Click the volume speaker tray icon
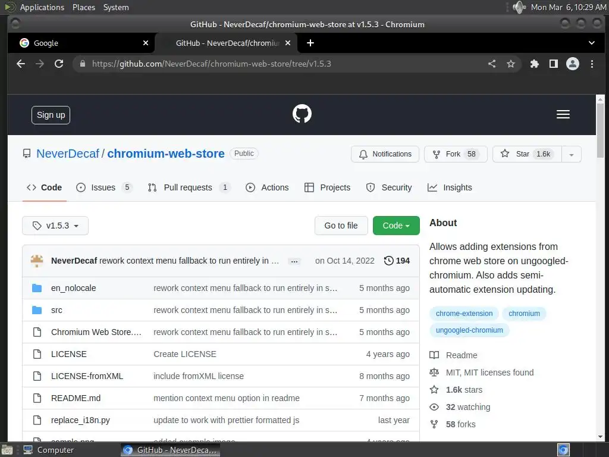This screenshot has height=457, width=609. click(x=519, y=7)
